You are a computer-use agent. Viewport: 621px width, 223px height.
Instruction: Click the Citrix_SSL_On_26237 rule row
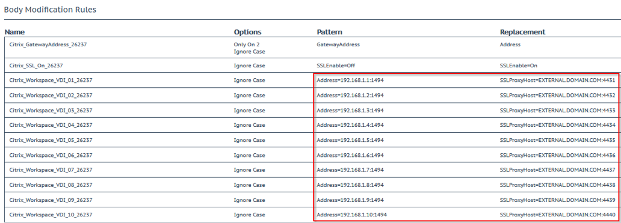[313, 66]
